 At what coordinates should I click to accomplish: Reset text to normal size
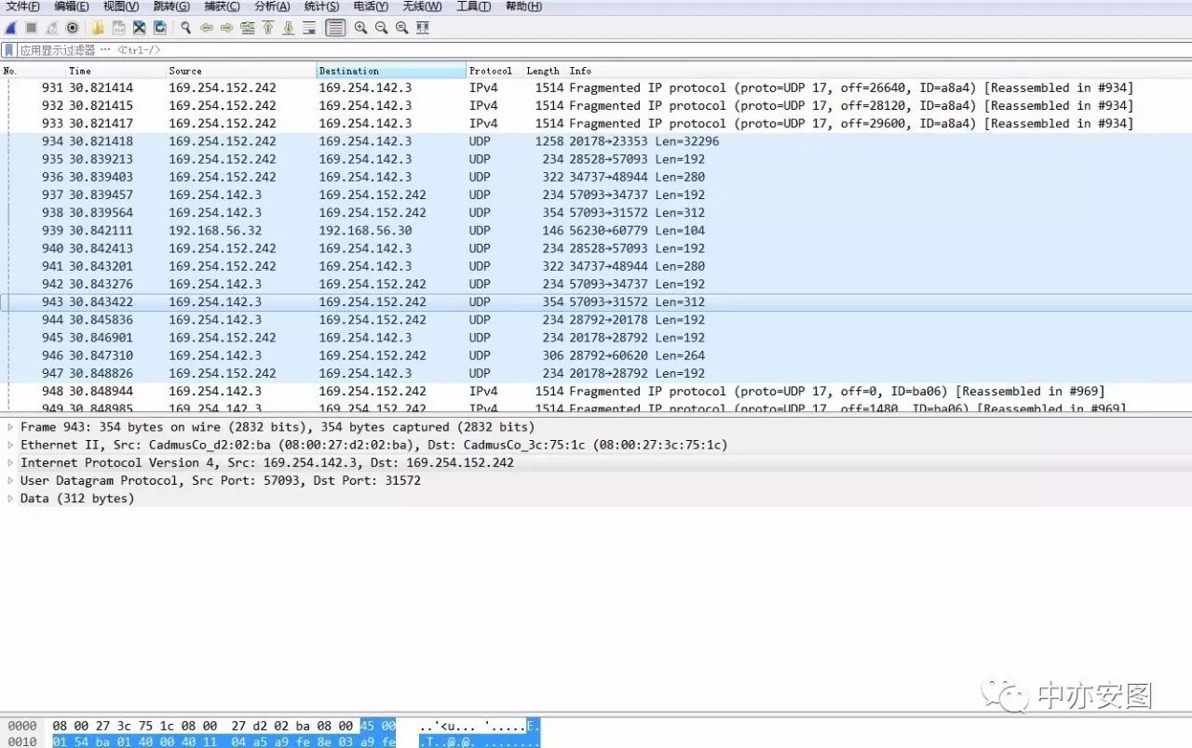(401, 28)
